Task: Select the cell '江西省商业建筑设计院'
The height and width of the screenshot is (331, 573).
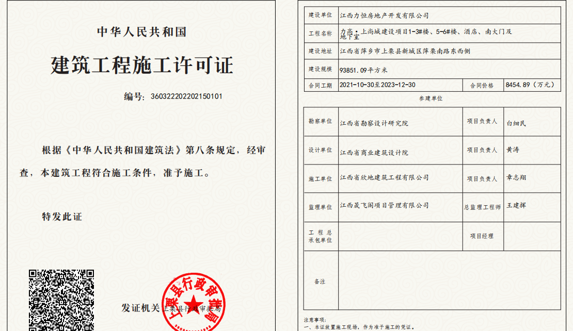Action: tap(374, 153)
